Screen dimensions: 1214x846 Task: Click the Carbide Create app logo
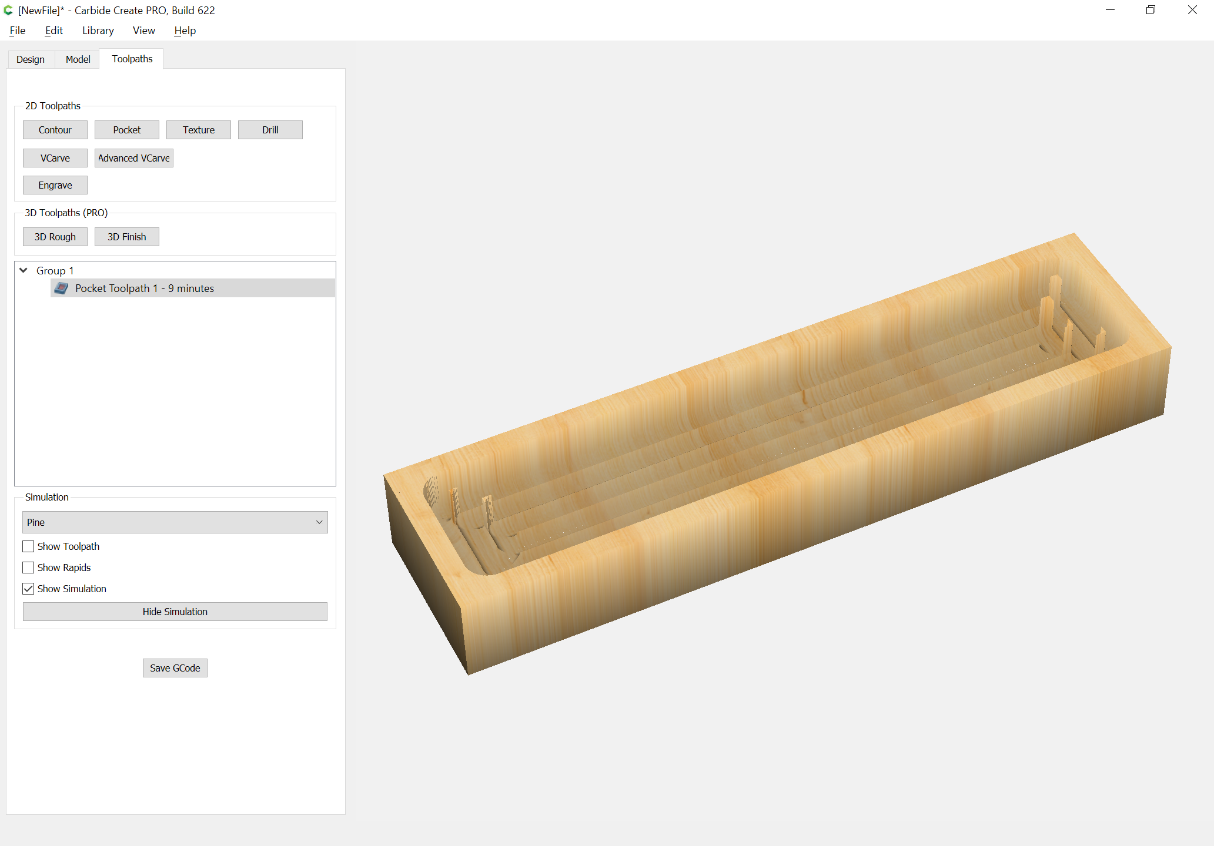pyautogui.click(x=8, y=10)
